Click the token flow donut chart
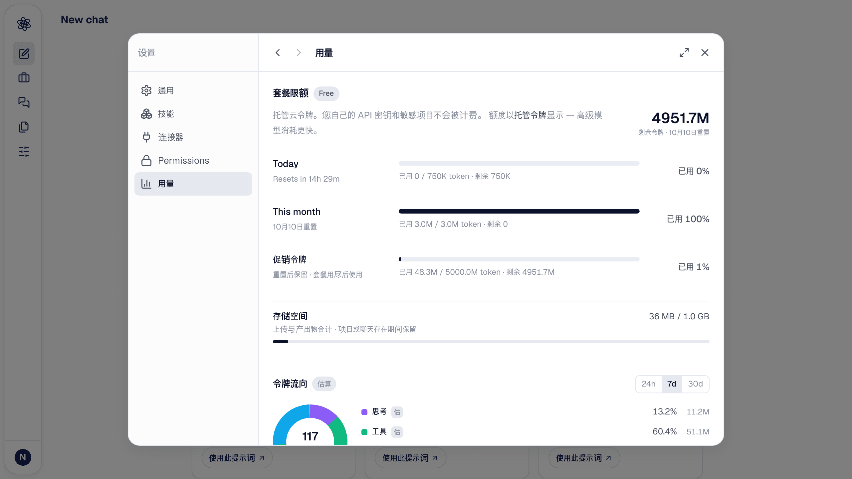 310,425
